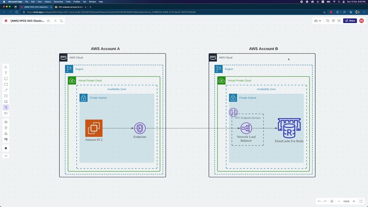Select the Network Load Balancer icon
The height and width of the screenshot is (207, 368).
pyautogui.click(x=246, y=128)
